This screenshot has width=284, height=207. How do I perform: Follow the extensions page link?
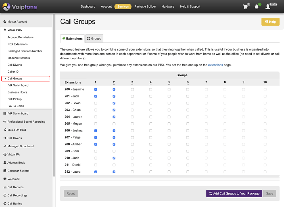pyautogui.click(x=215, y=65)
